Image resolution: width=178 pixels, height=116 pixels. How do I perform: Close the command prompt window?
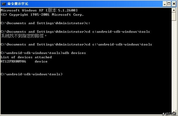174,4
